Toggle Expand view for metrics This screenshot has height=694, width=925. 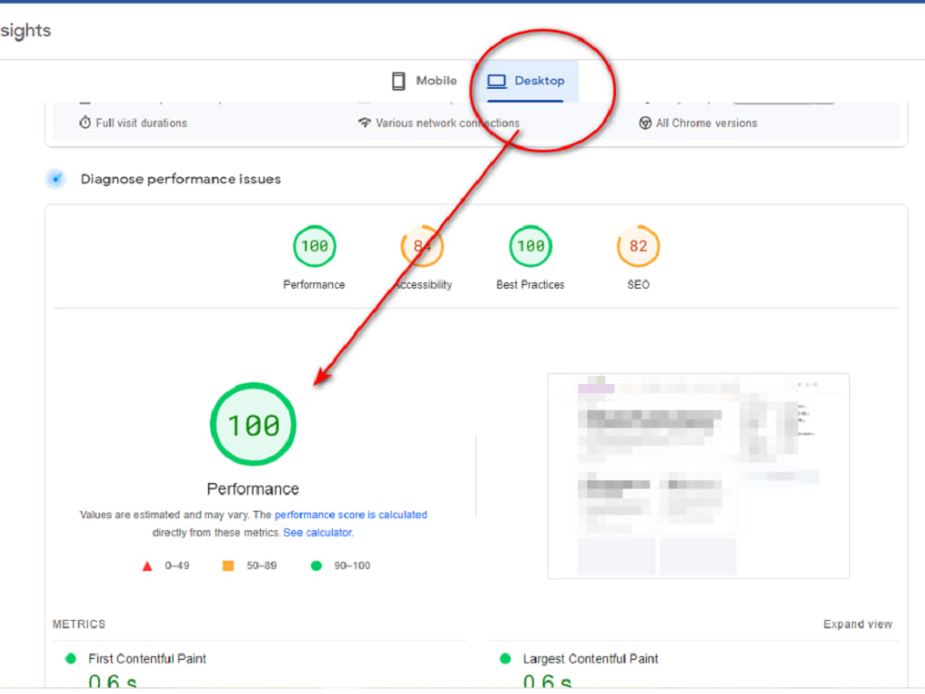click(857, 625)
